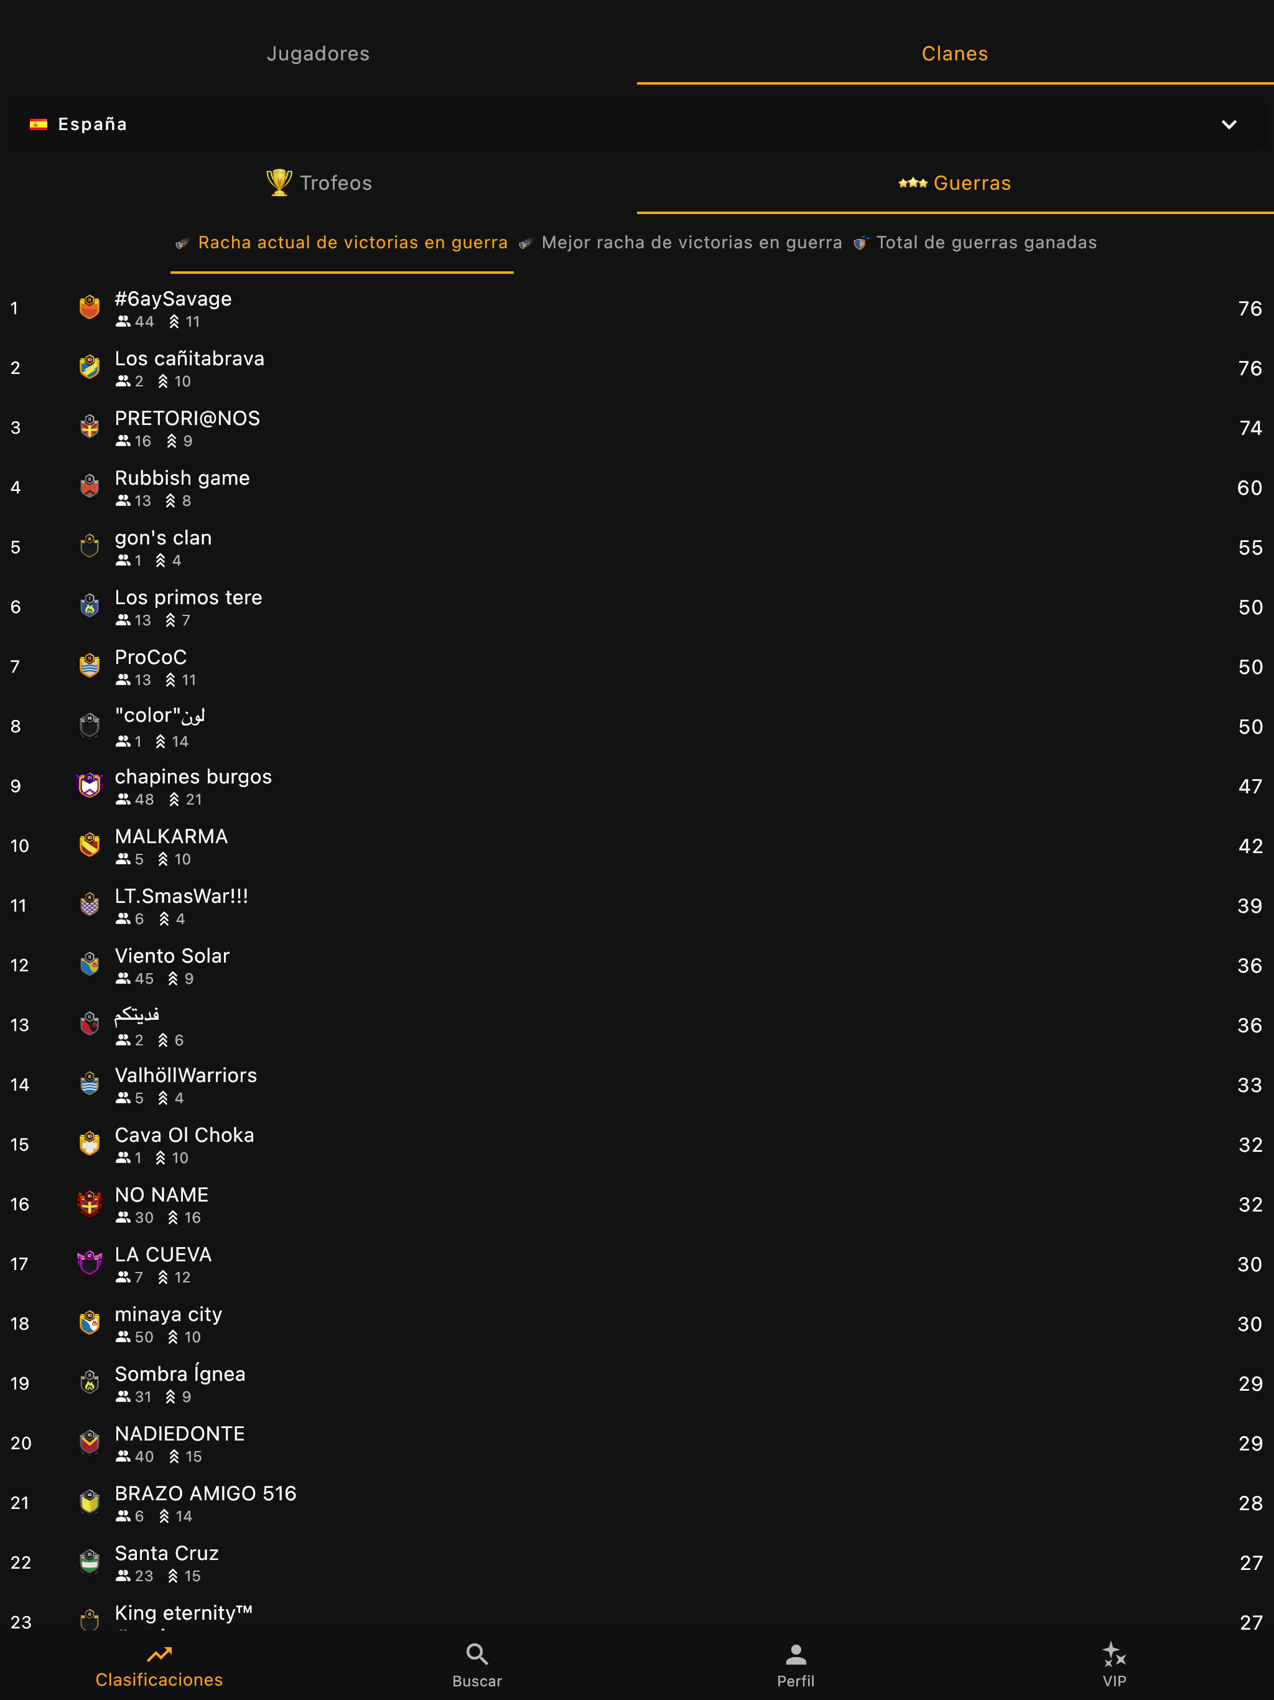
Task: Tap the Clasificaciones trending icon
Action: tap(159, 1654)
